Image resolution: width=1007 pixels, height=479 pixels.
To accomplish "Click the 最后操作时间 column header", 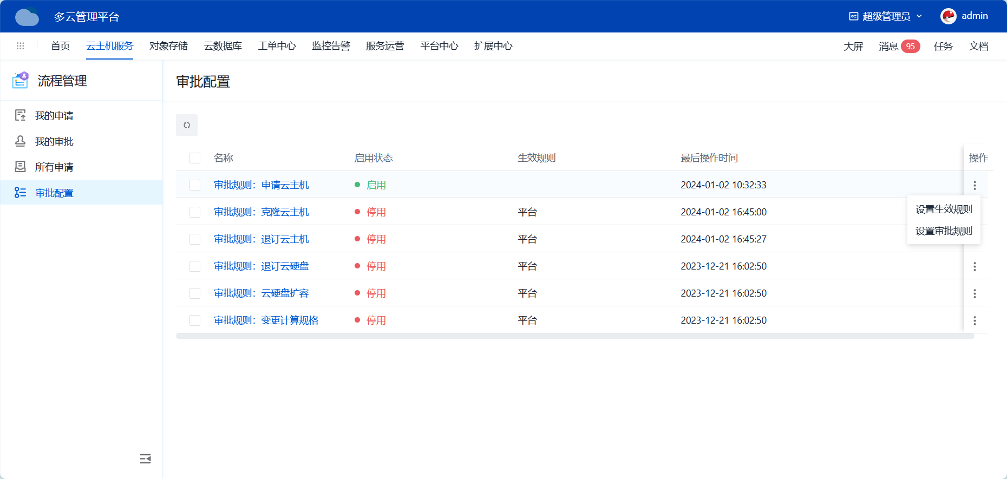I will 709,158.
